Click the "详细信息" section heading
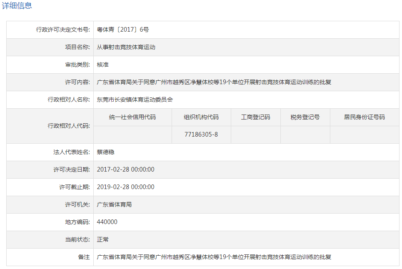The image size is (402, 269). point(17,6)
